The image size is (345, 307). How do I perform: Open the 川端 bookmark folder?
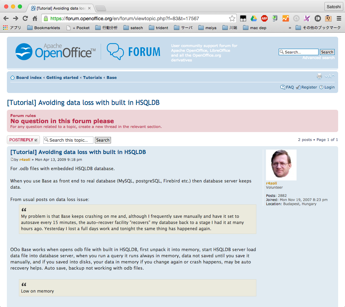[x=230, y=28]
